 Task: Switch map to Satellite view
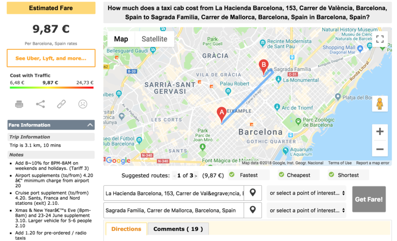[x=154, y=39]
